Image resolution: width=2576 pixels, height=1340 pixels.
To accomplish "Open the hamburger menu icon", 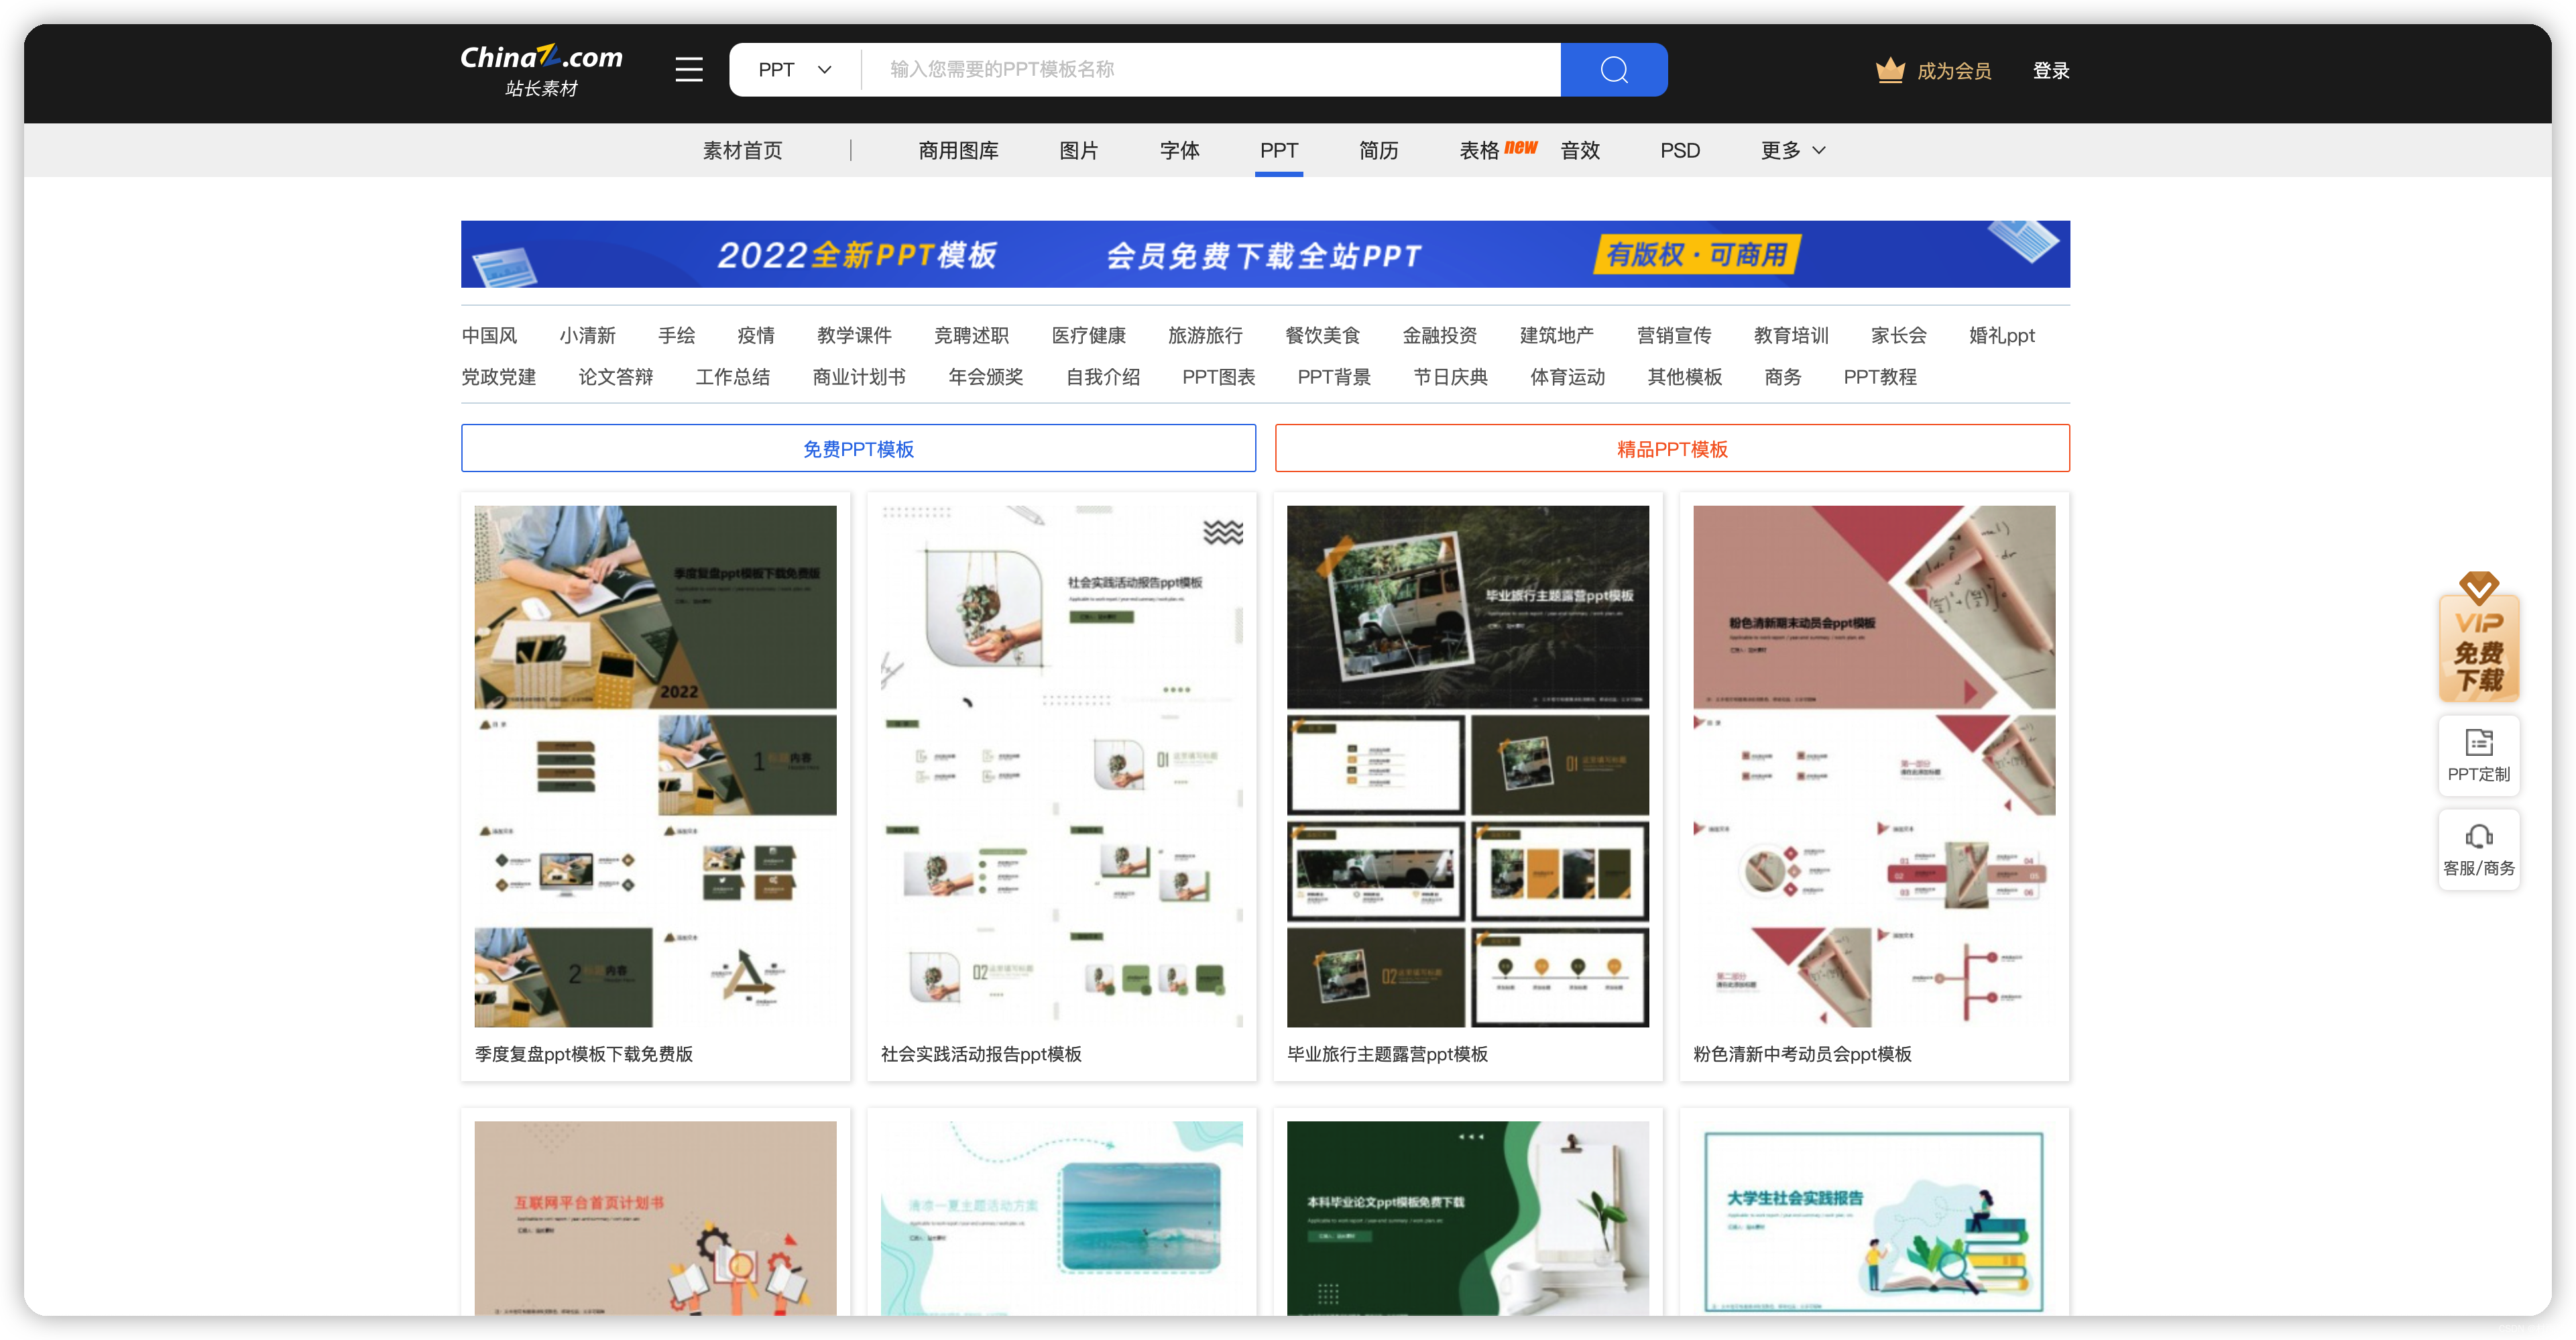I will pyautogui.click(x=688, y=70).
